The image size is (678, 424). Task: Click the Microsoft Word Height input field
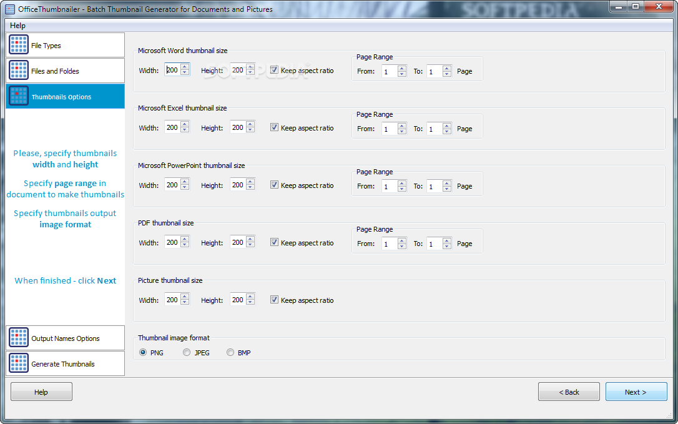point(238,70)
